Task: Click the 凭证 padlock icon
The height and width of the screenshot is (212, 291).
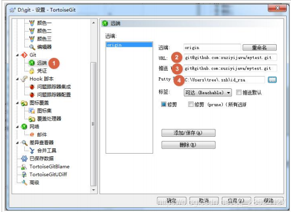Action: tap(32, 71)
